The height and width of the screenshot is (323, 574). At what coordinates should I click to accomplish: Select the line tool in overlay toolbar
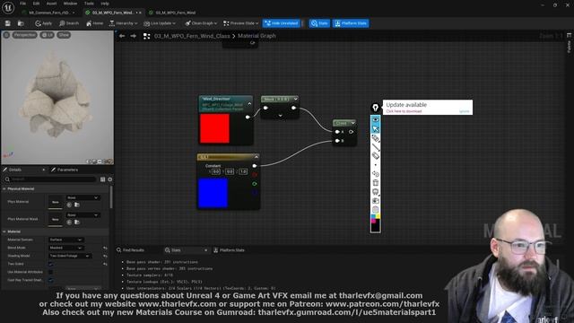point(376,147)
